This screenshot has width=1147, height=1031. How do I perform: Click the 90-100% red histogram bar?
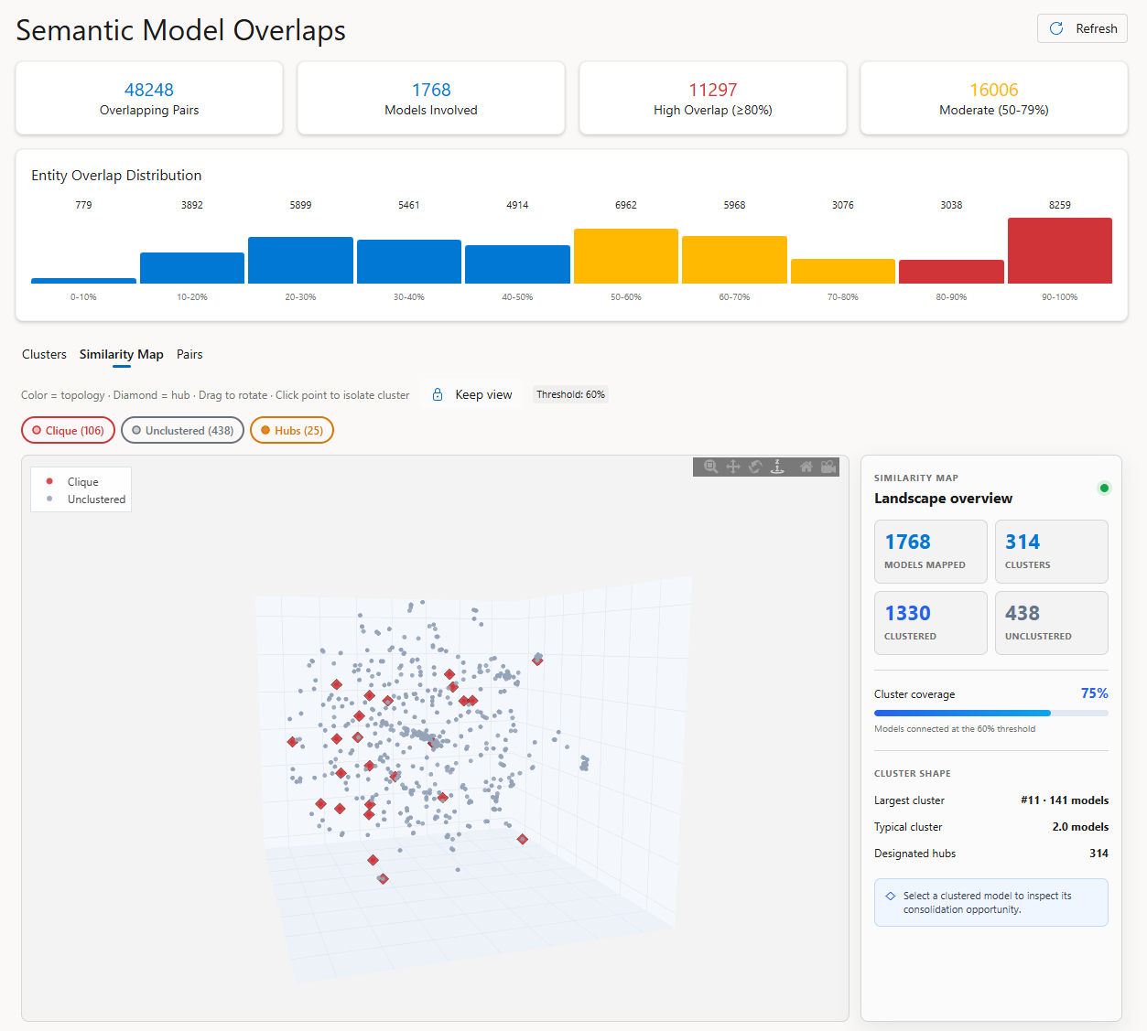[x=1060, y=251]
